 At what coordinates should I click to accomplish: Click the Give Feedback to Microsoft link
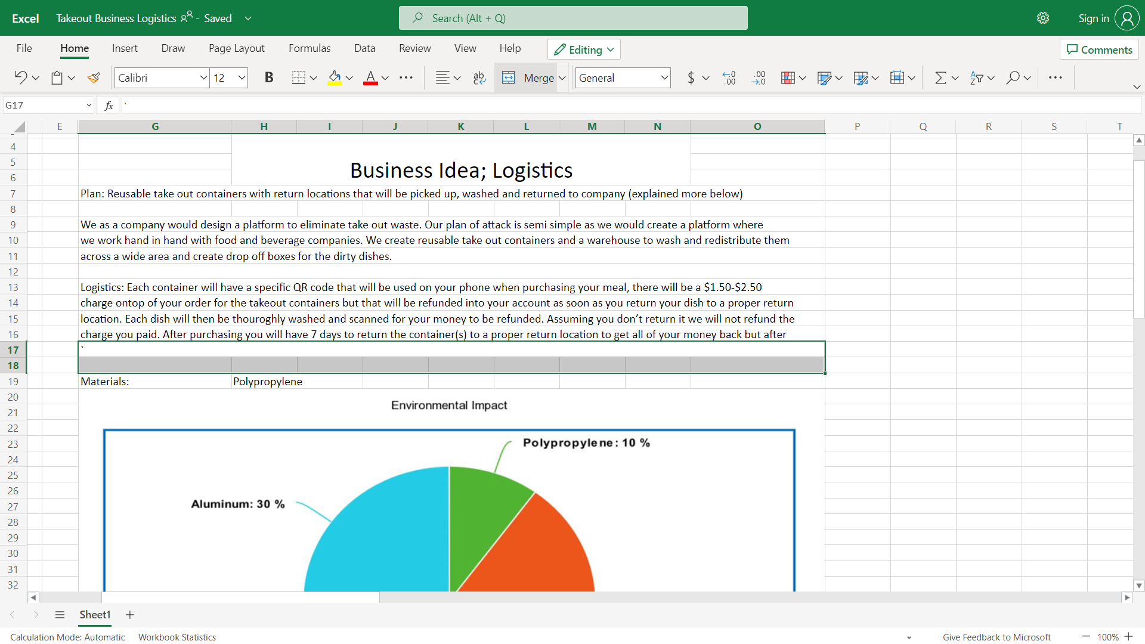pos(997,637)
